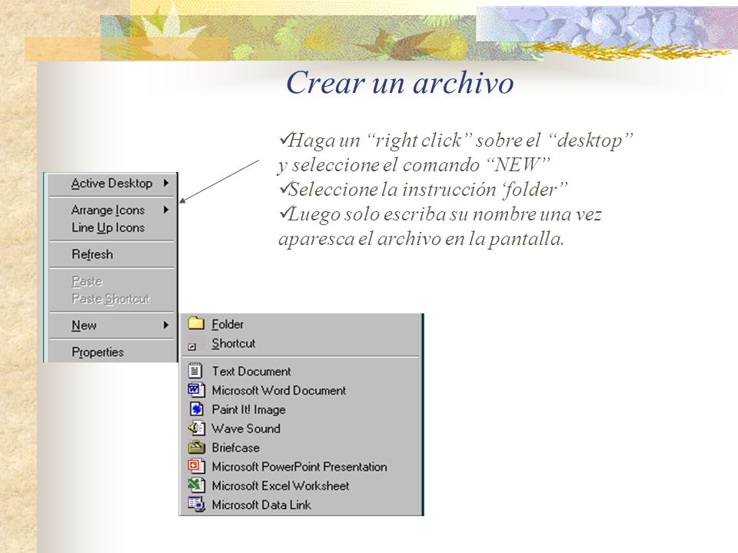Click the PowerPoint Presentation icon
738x553 pixels.
pyautogui.click(x=196, y=466)
